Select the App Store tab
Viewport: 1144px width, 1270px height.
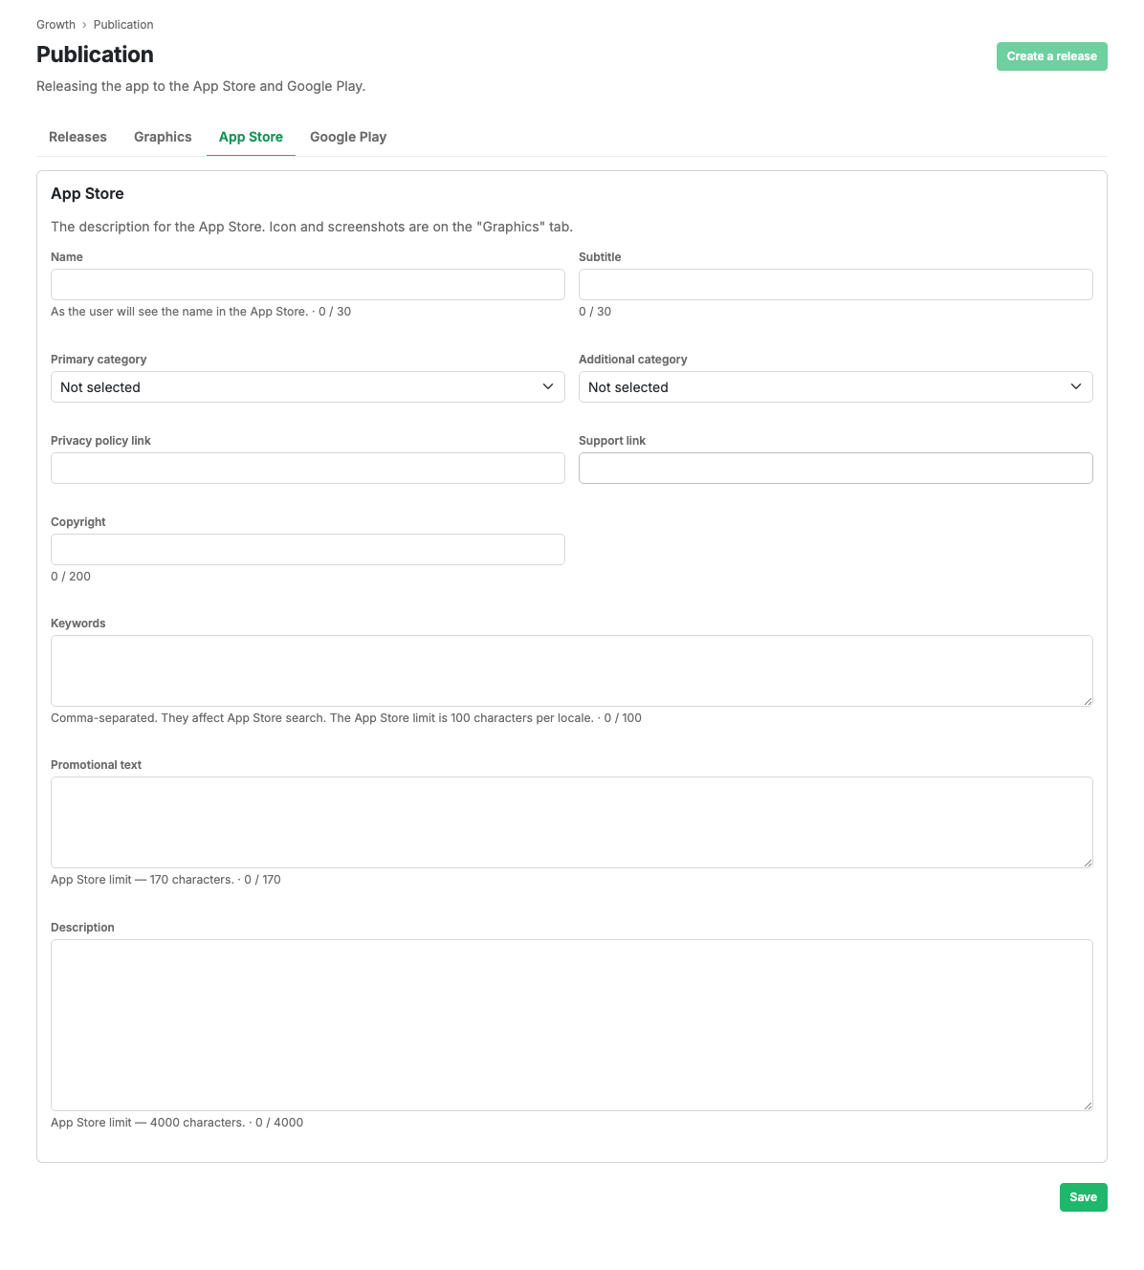tap(251, 137)
